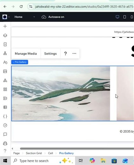This screenshot has height=165, width=134.
Task: Open site information icon in address bar
Action: [31, 7]
